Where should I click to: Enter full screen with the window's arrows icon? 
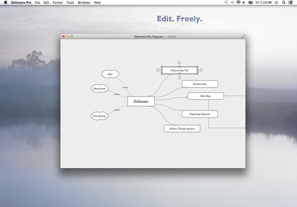243,37
